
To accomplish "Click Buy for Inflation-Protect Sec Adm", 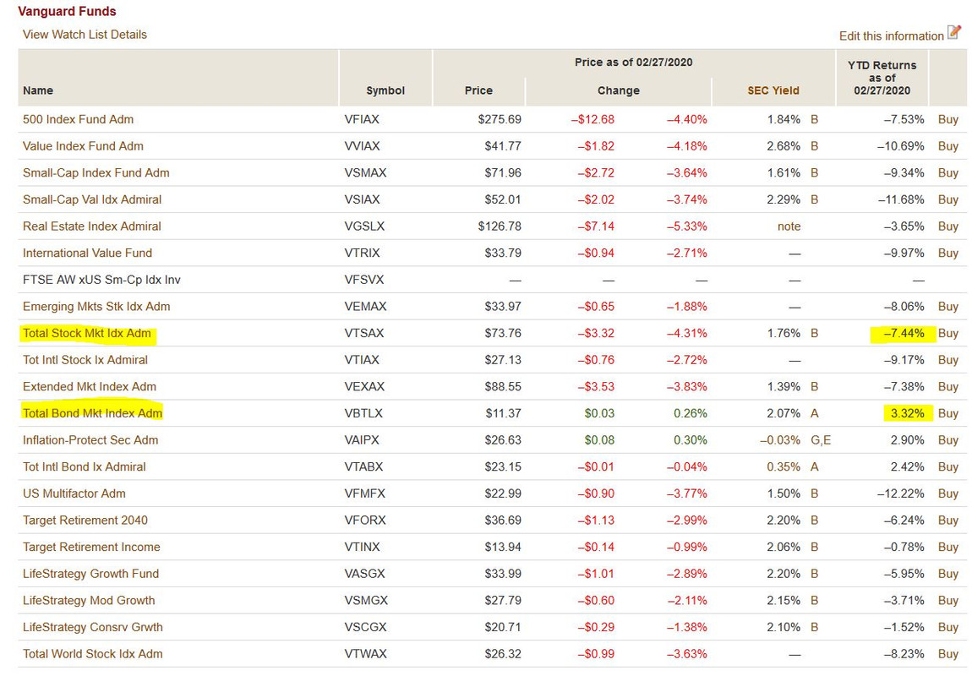I will (x=947, y=439).
